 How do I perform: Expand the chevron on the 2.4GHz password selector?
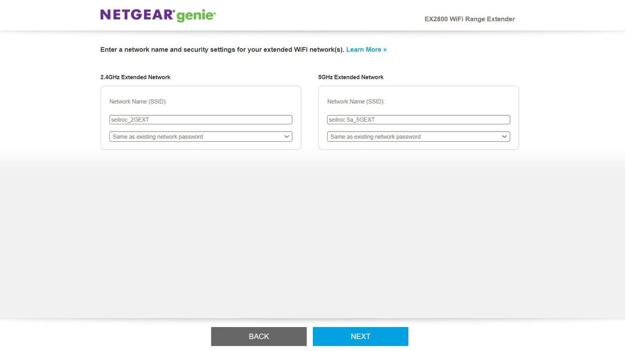pyautogui.click(x=286, y=136)
